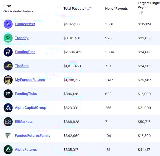The image size is (160, 156).
Task: Click the No. of Payouts column header
Action: coord(116,9)
